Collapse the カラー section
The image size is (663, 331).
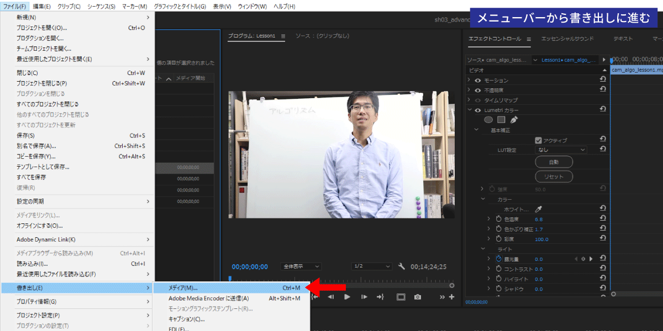tap(483, 199)
